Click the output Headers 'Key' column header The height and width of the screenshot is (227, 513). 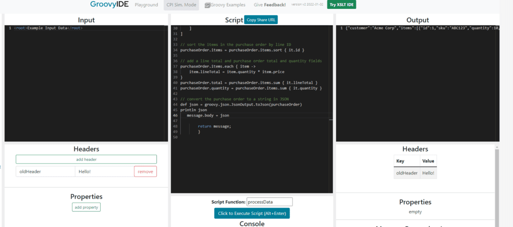pos(407,161)
